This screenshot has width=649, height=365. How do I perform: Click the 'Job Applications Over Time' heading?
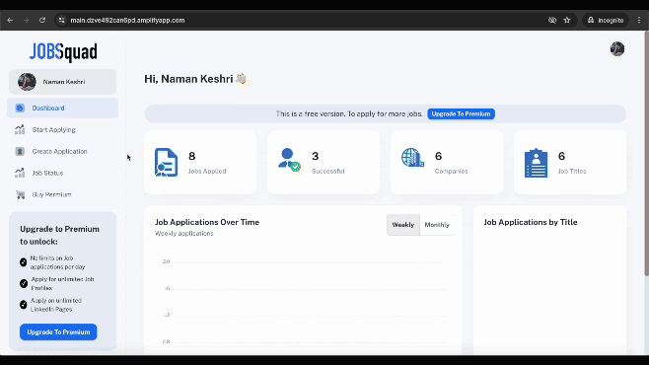pyautogui.click(x=207, y=222)
